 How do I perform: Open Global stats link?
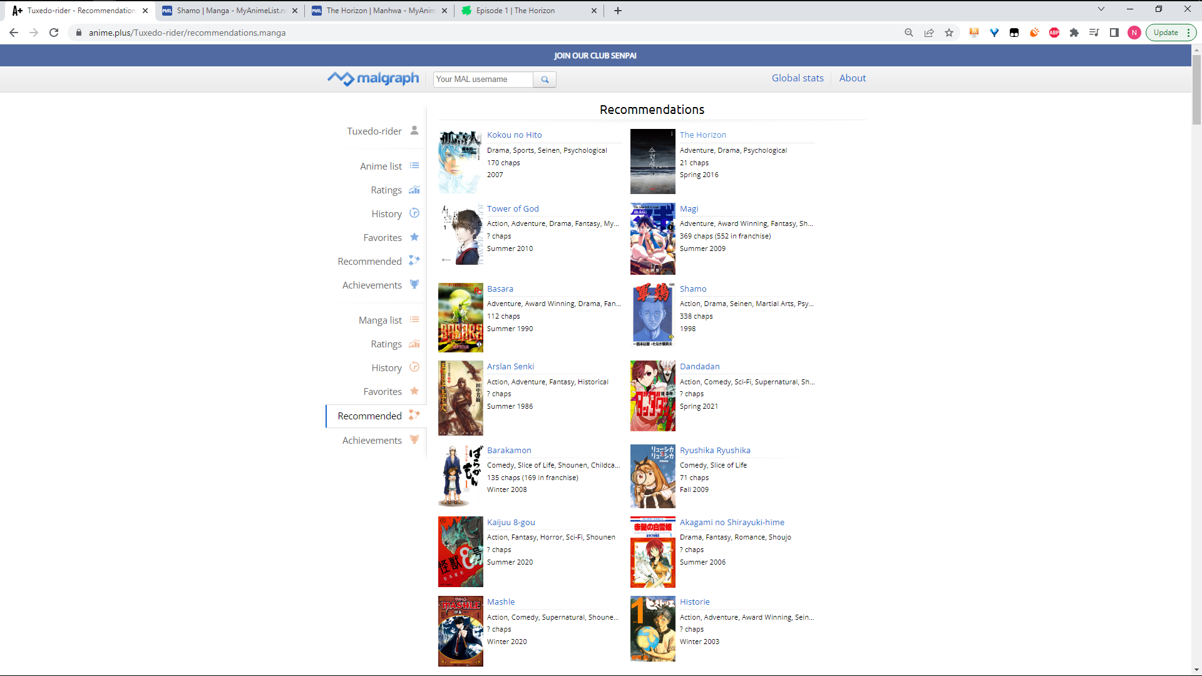click(798, 78)
